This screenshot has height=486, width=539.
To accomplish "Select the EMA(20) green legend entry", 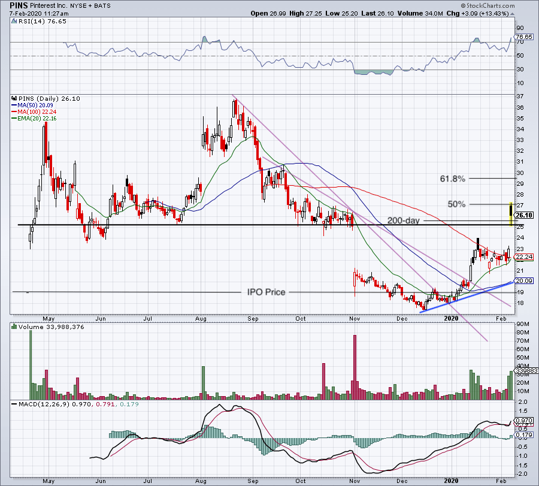I will coord(34,118).
